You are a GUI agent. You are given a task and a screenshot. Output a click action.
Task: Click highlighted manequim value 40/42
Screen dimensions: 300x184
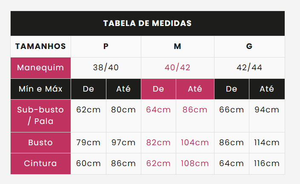pyautogui.click(x=177, y=68)
